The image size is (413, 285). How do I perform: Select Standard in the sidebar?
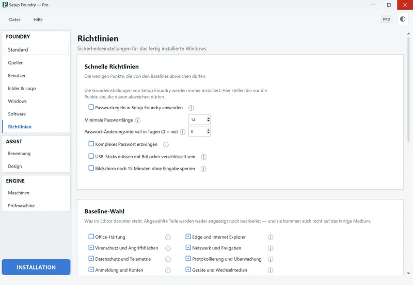[36, 49]
